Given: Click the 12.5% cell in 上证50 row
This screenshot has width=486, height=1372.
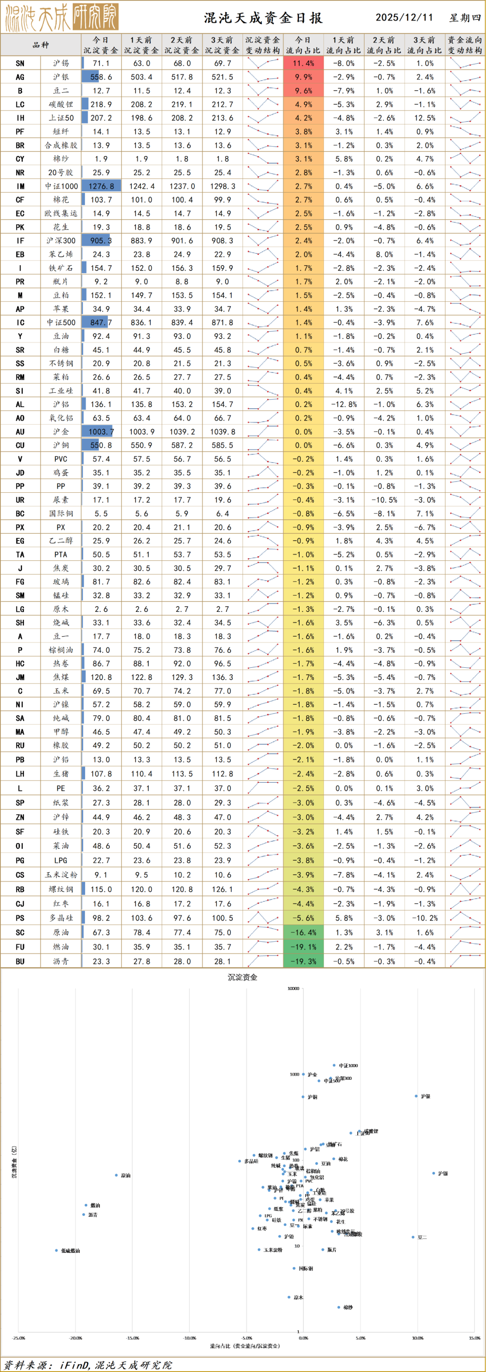Looking at the screenshot, I should [x=425, y=118].
